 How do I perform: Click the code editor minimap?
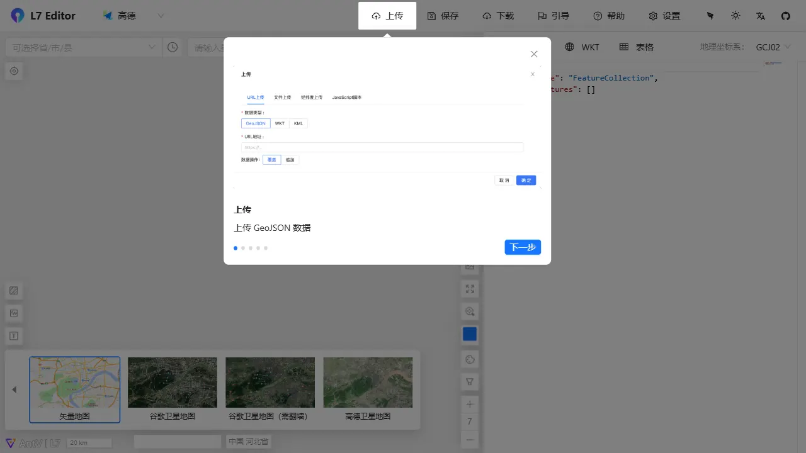click(773, 64)
